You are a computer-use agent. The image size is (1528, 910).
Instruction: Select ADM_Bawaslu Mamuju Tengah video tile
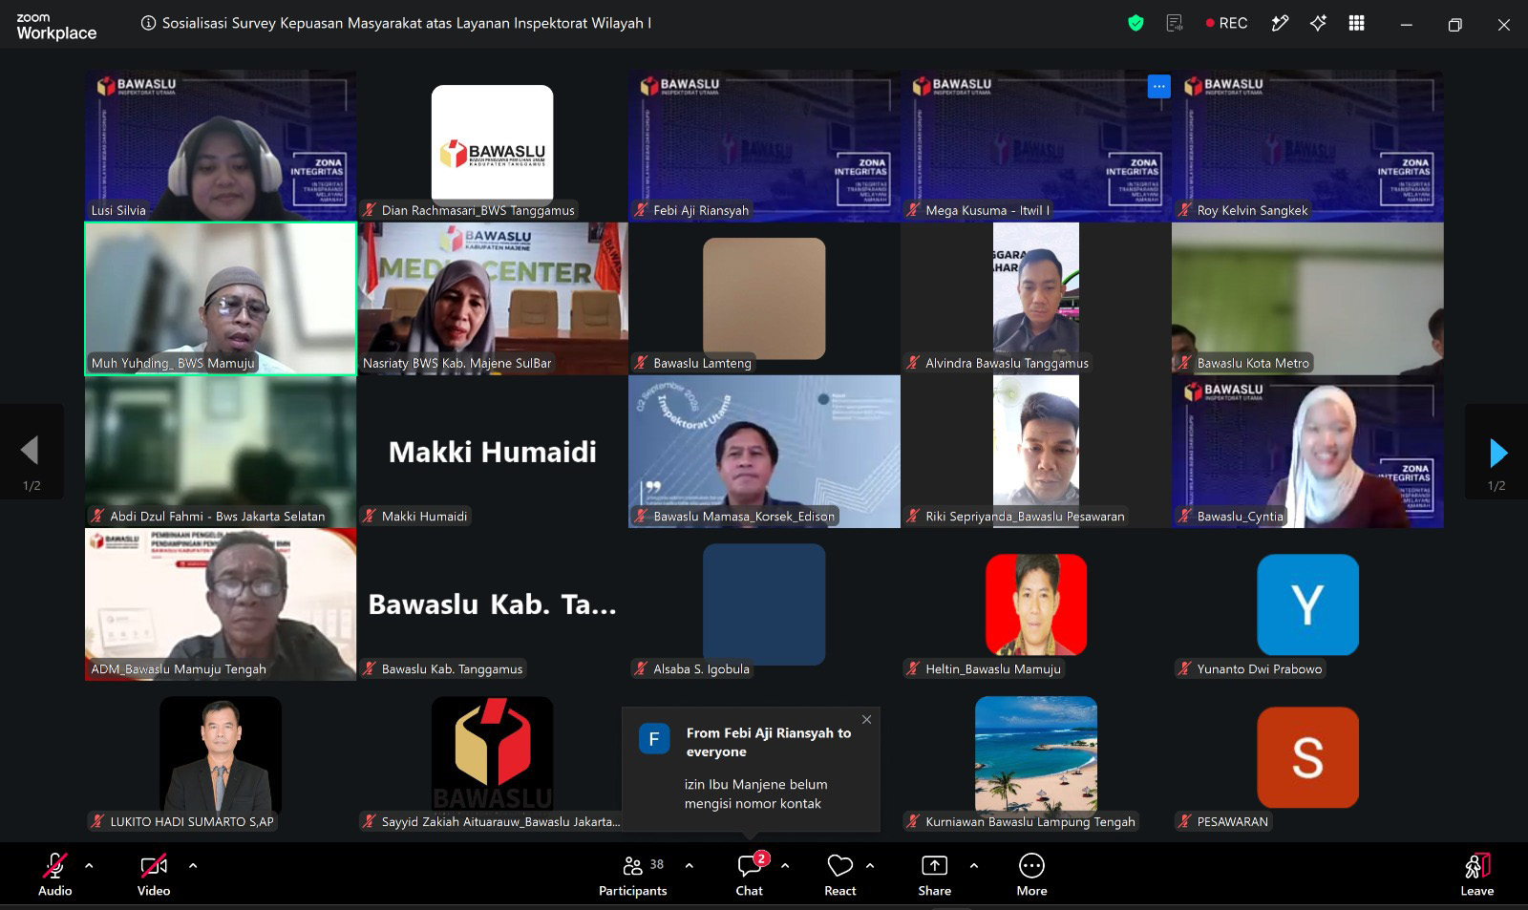[221, 604]
